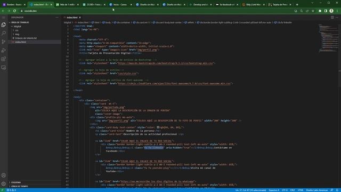
Task: Reload the browser page
Action: (14, 11)
